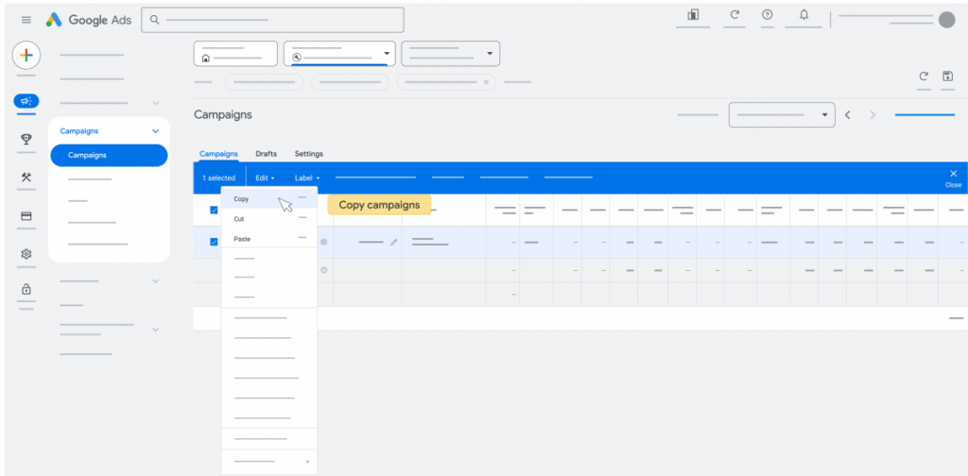
Task: Choose Paste in the Edit menu
Action: click(x=242, y=239)
